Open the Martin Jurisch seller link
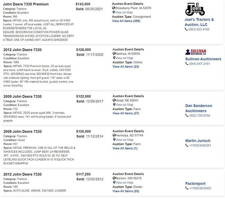The height and width of the screenshot is (198, 225). click(x=198, y=140)
